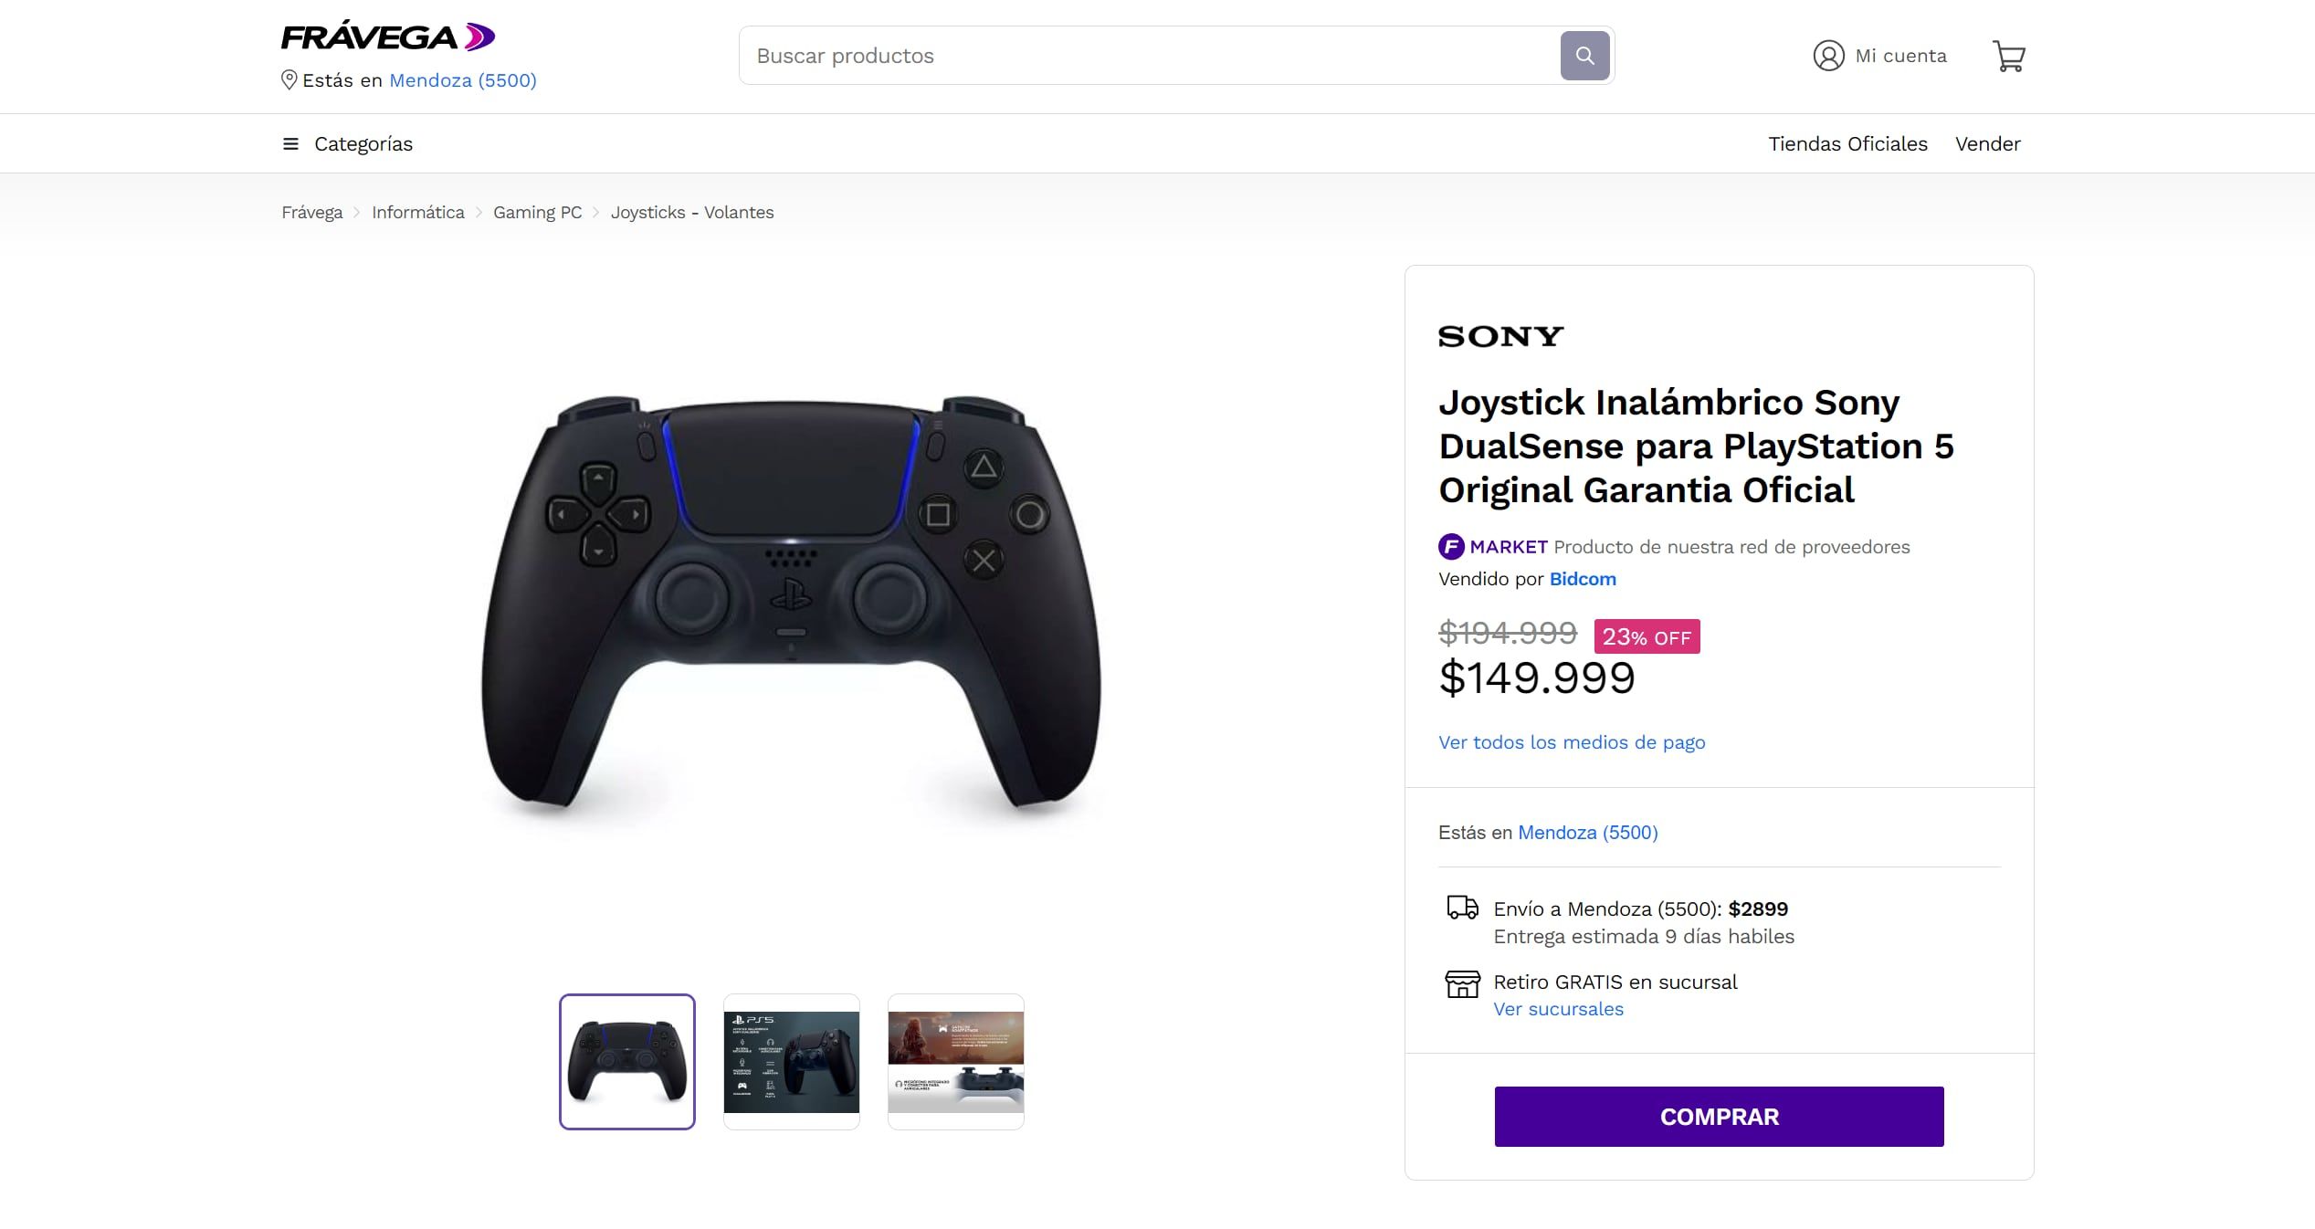Click the truck shipping icon
This screenshot has height=1229, width=2315.
(x=1462, y=908)
